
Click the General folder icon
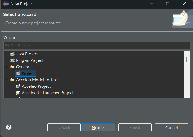12,67
